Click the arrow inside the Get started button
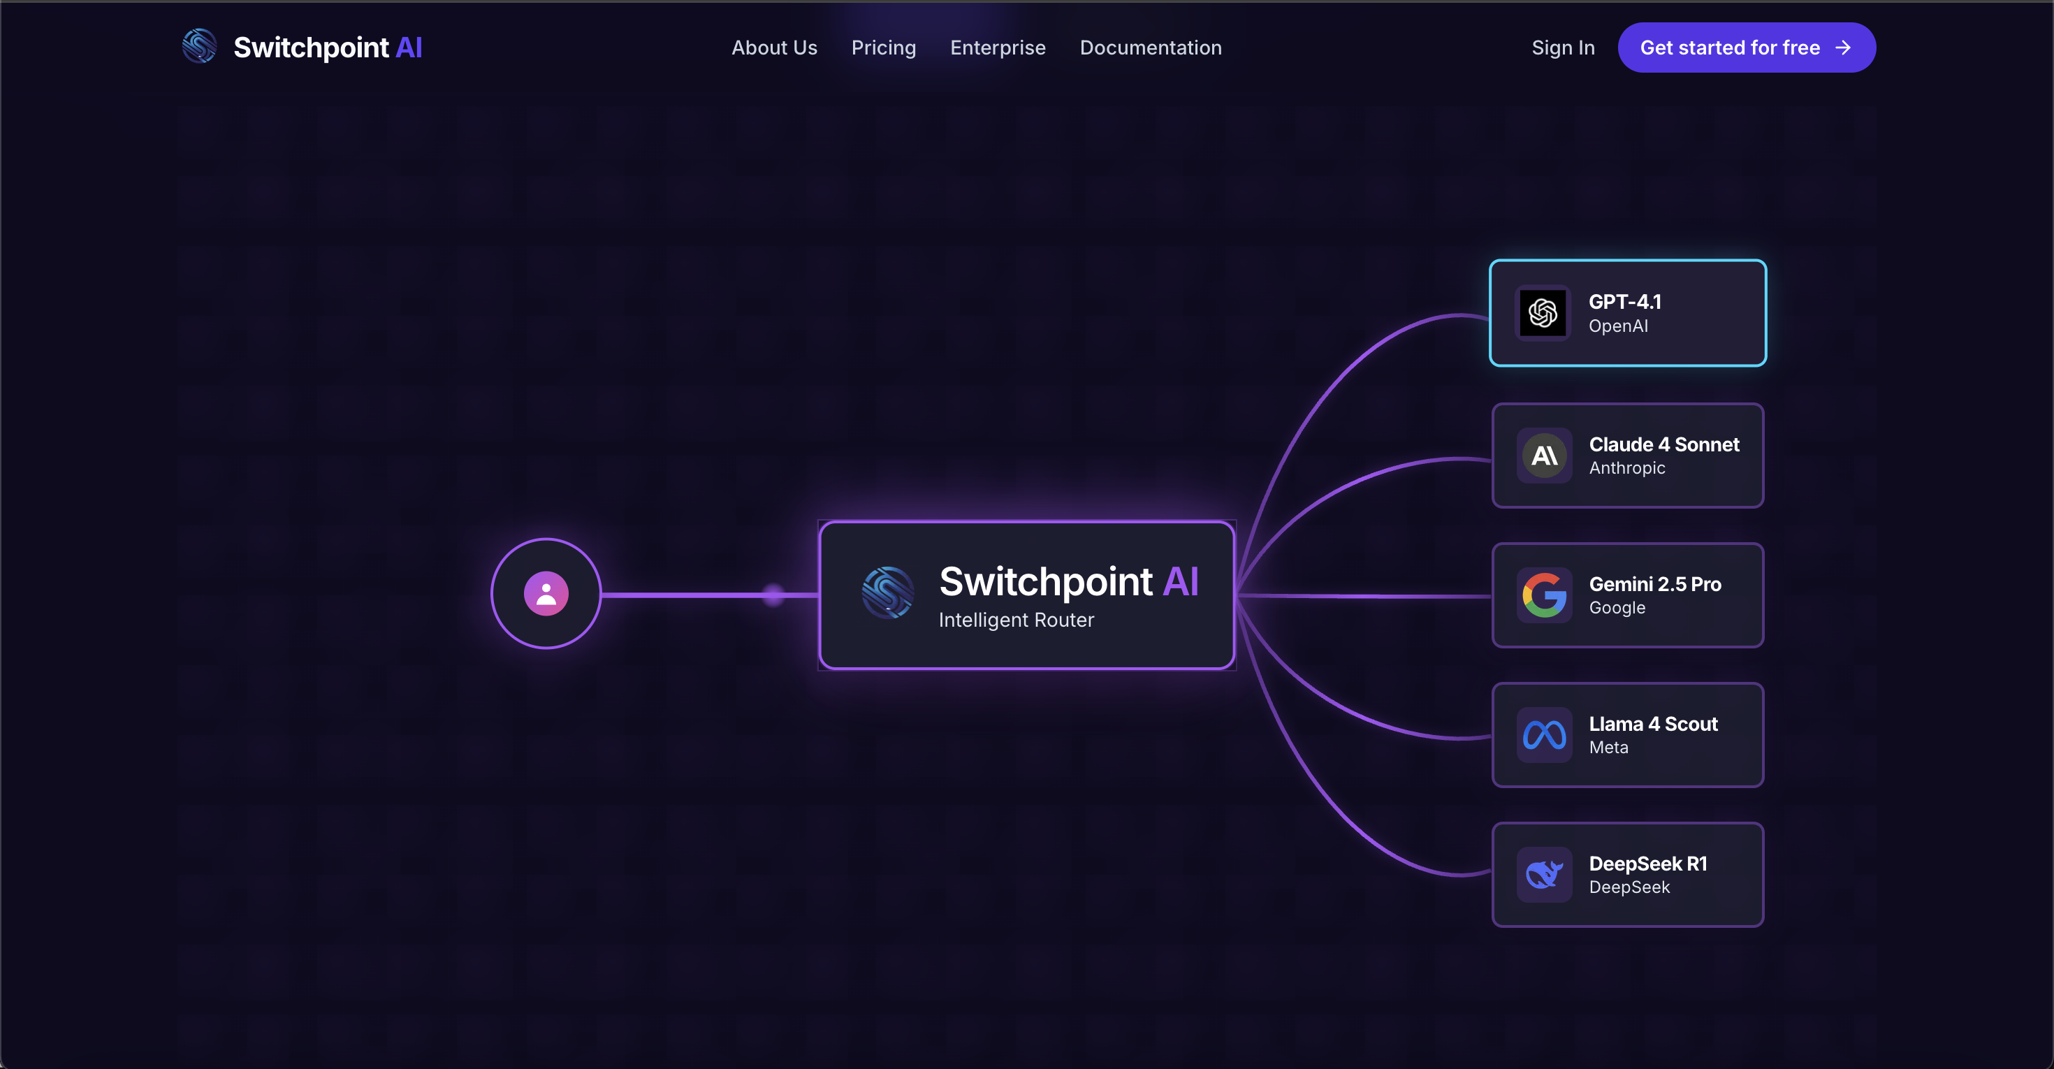 1843,48
